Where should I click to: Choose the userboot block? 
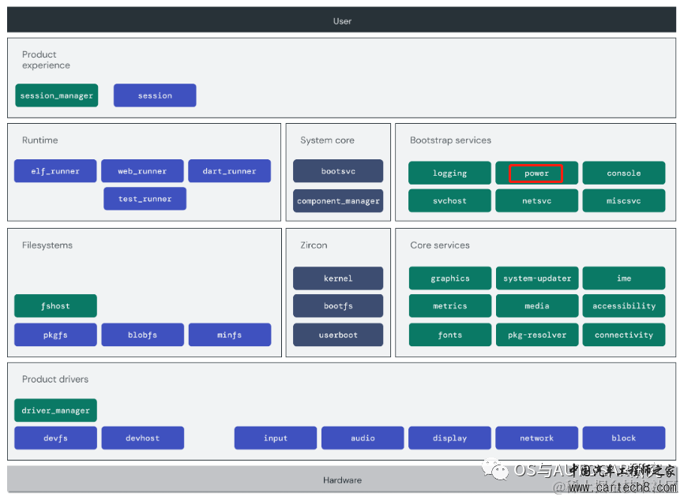tap(338, 335)
